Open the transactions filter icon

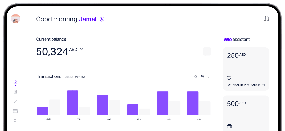tap(209, 77)
